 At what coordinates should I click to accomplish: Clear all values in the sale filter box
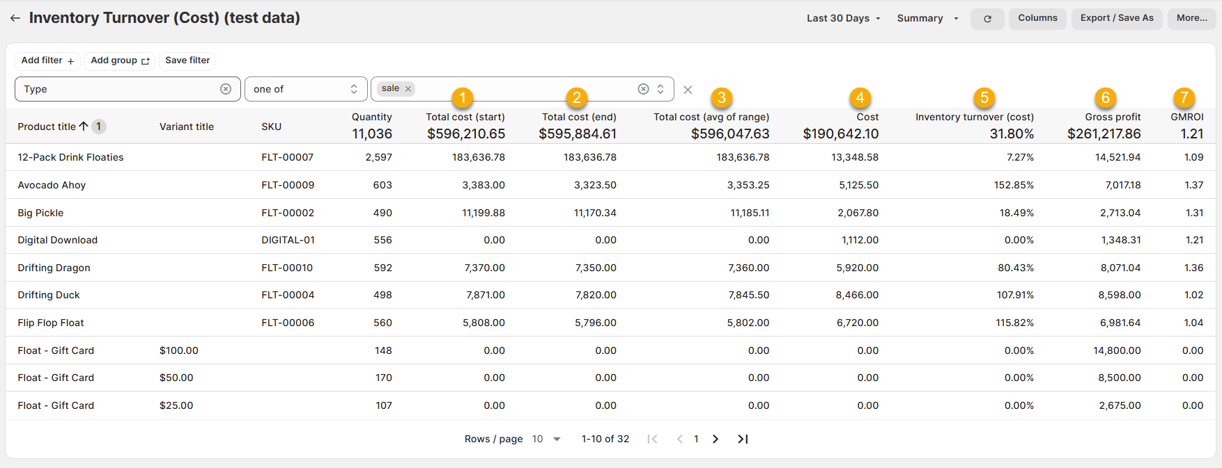[x=643, y=89]
